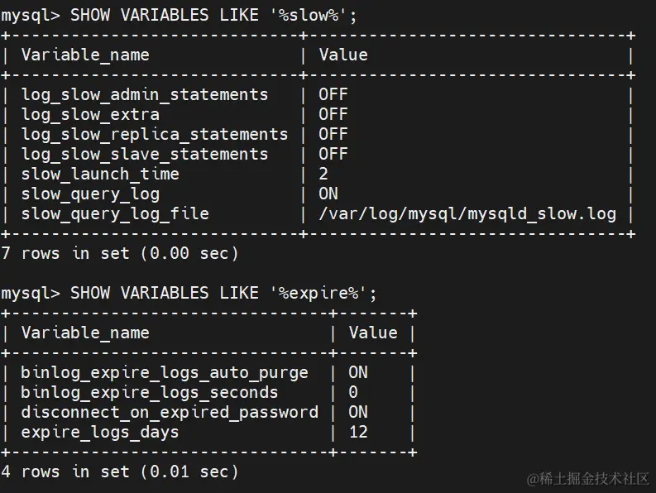Screen dimensions: 656x493
Task: Click the value 0 for binlog_expire_logs_seconds
Action: pos(353,393)
